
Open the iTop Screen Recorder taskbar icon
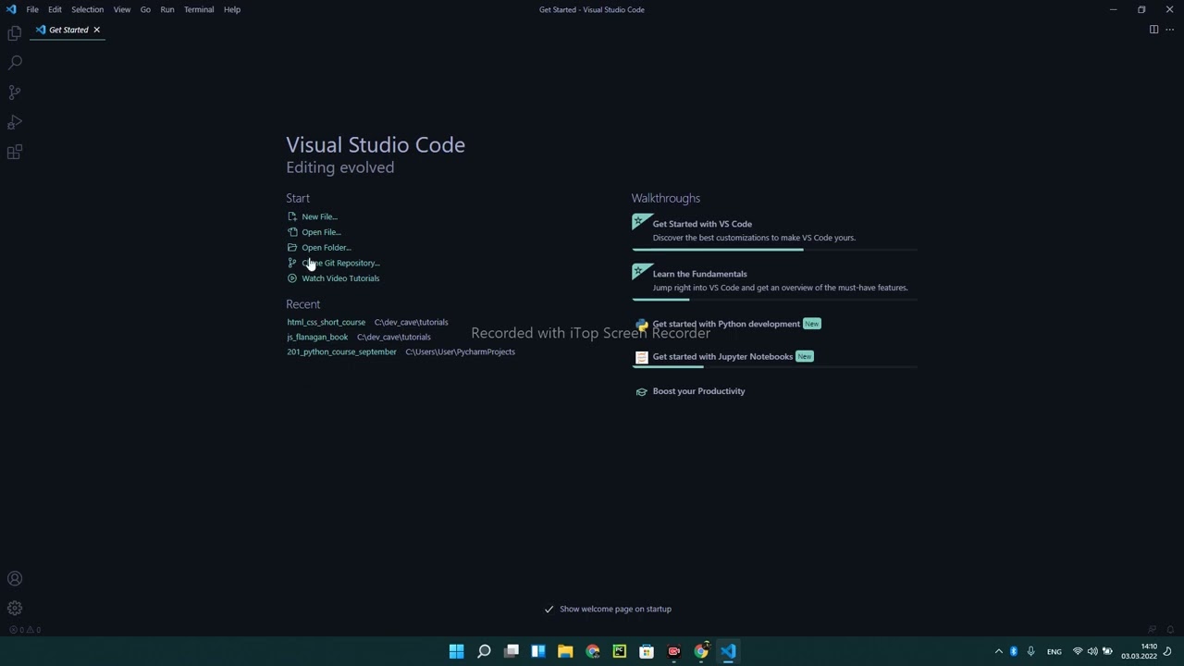(674, 651)
